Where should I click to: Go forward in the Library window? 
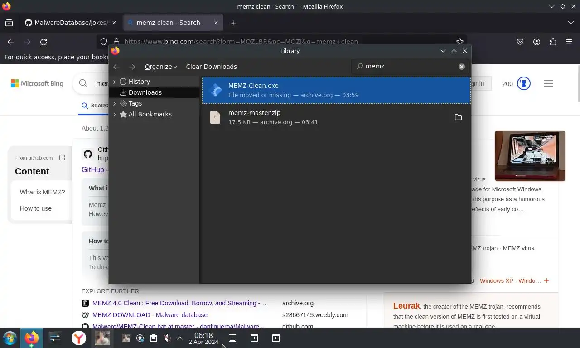pyautogui.click(x=132, y=67)
